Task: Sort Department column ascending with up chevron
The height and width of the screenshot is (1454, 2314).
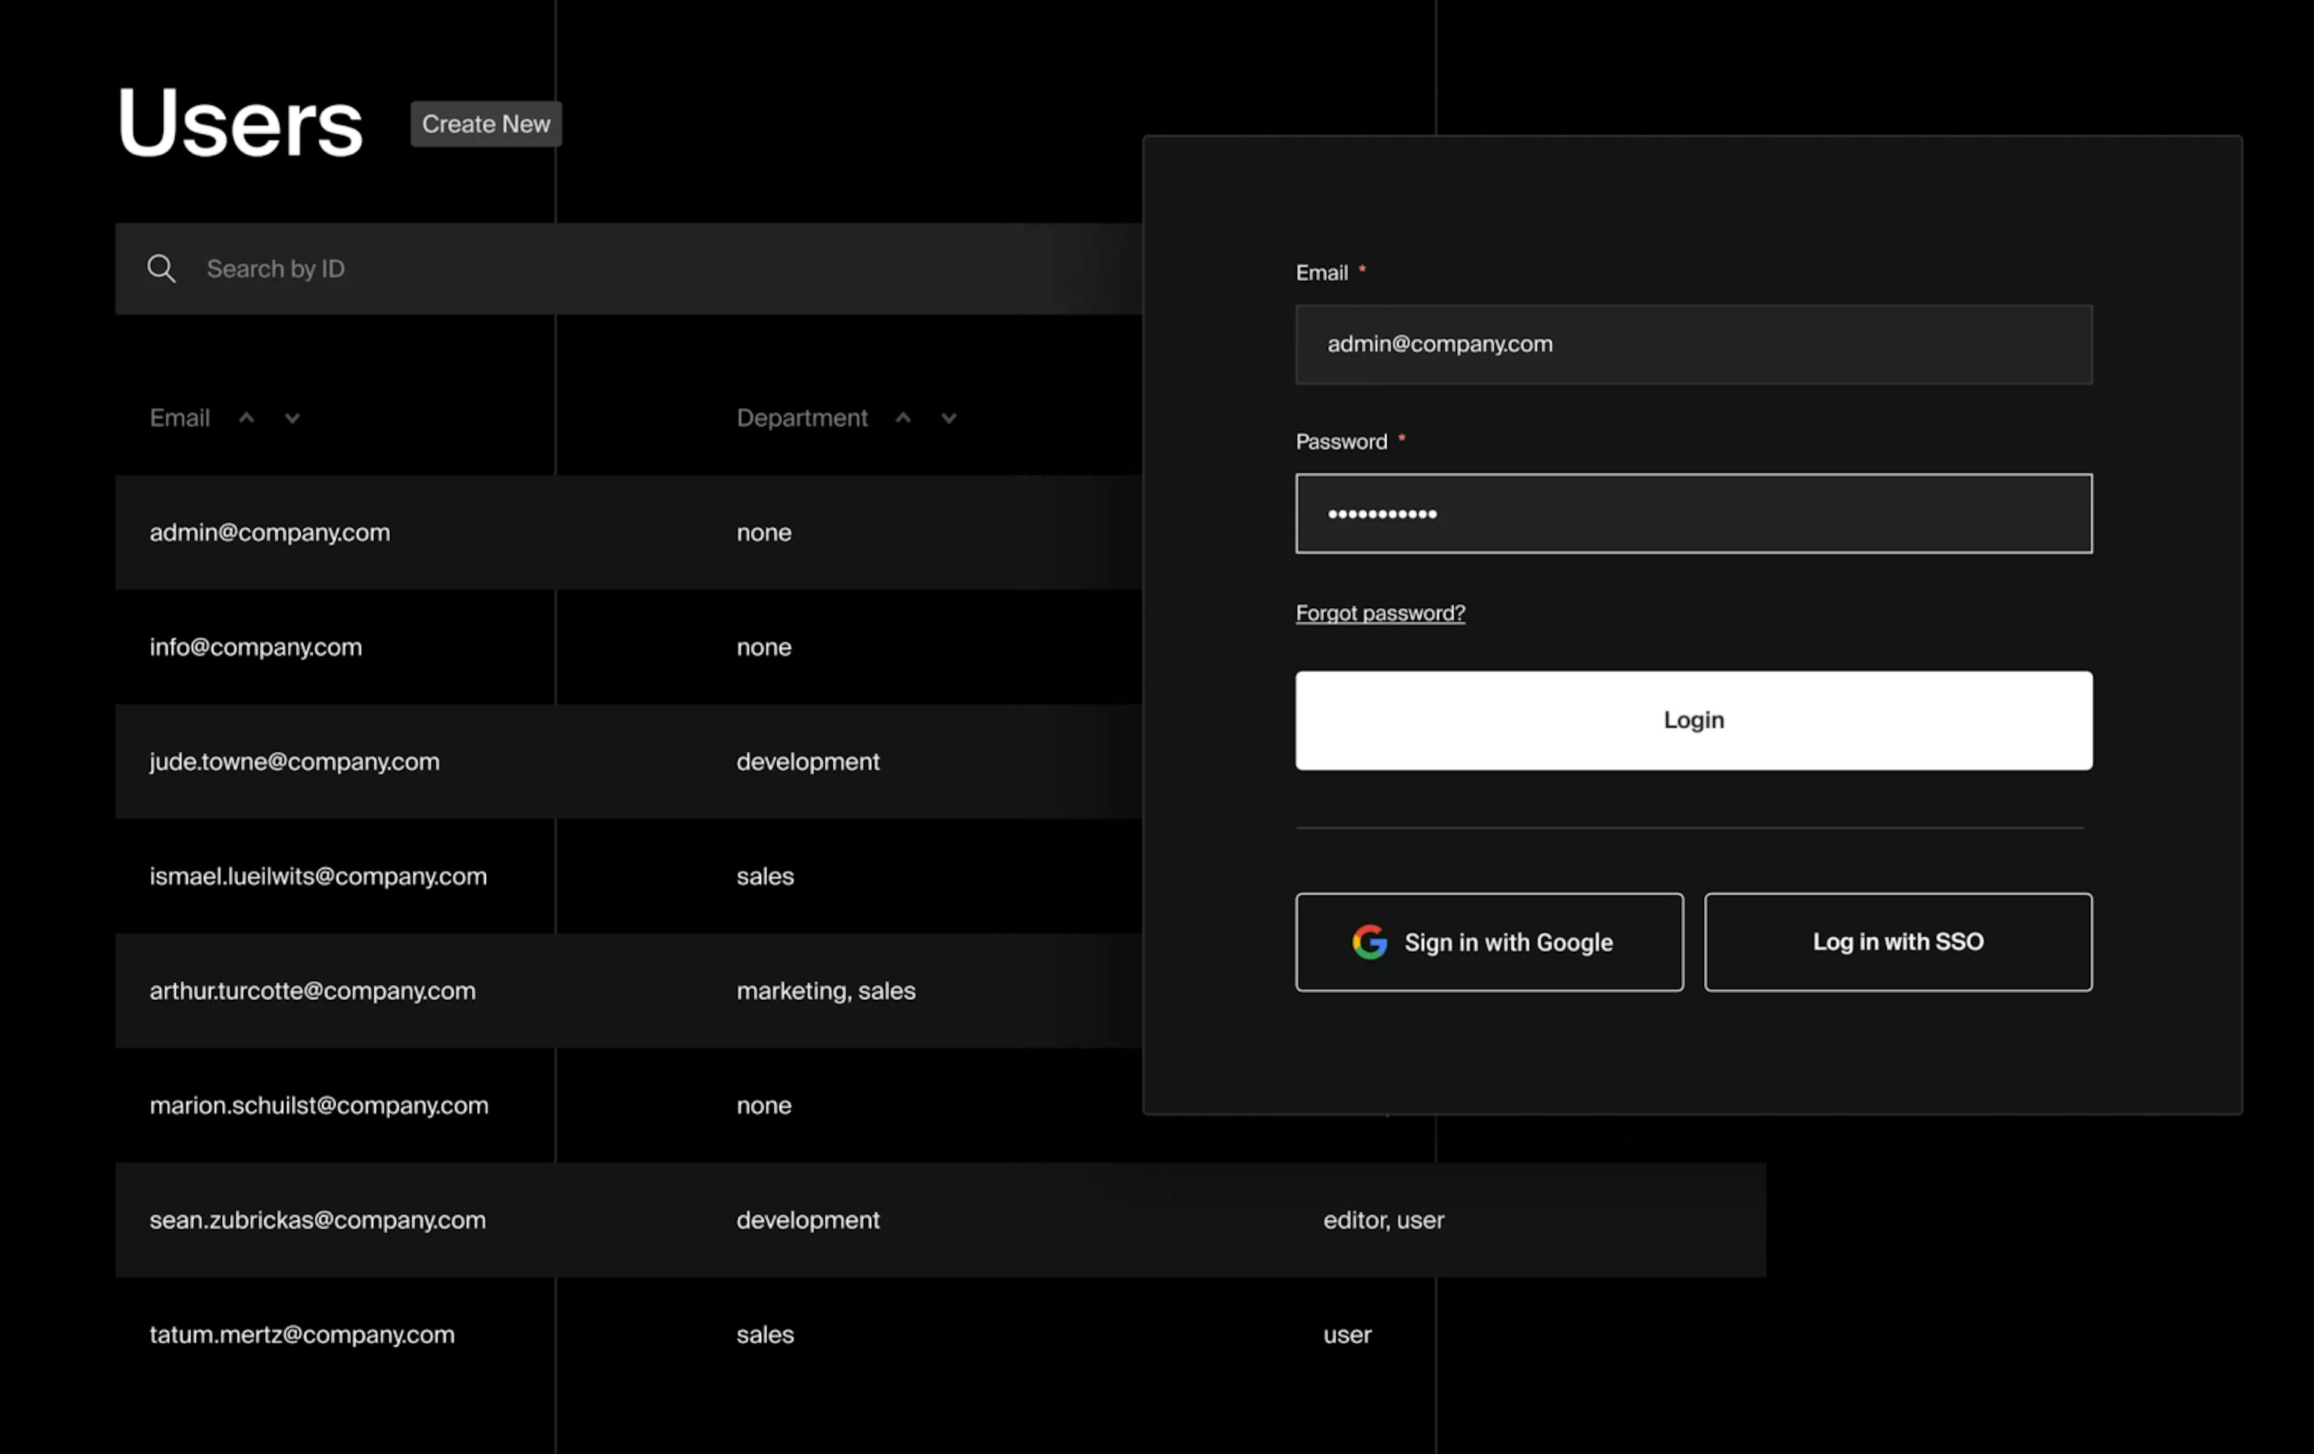Action: (902, 418)
